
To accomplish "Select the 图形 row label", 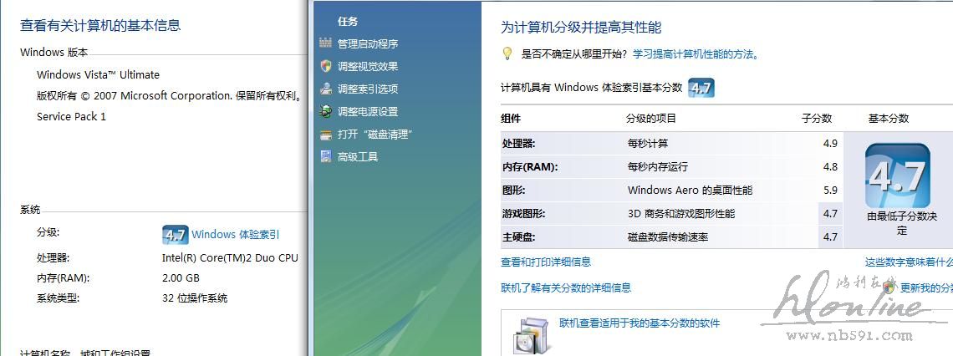I will pos(513,191).
